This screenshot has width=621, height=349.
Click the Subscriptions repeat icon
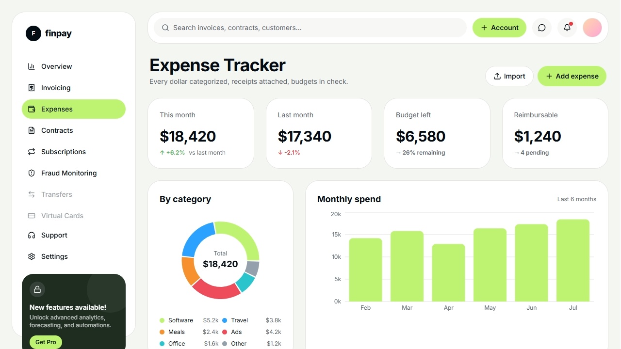coord(32,152)
